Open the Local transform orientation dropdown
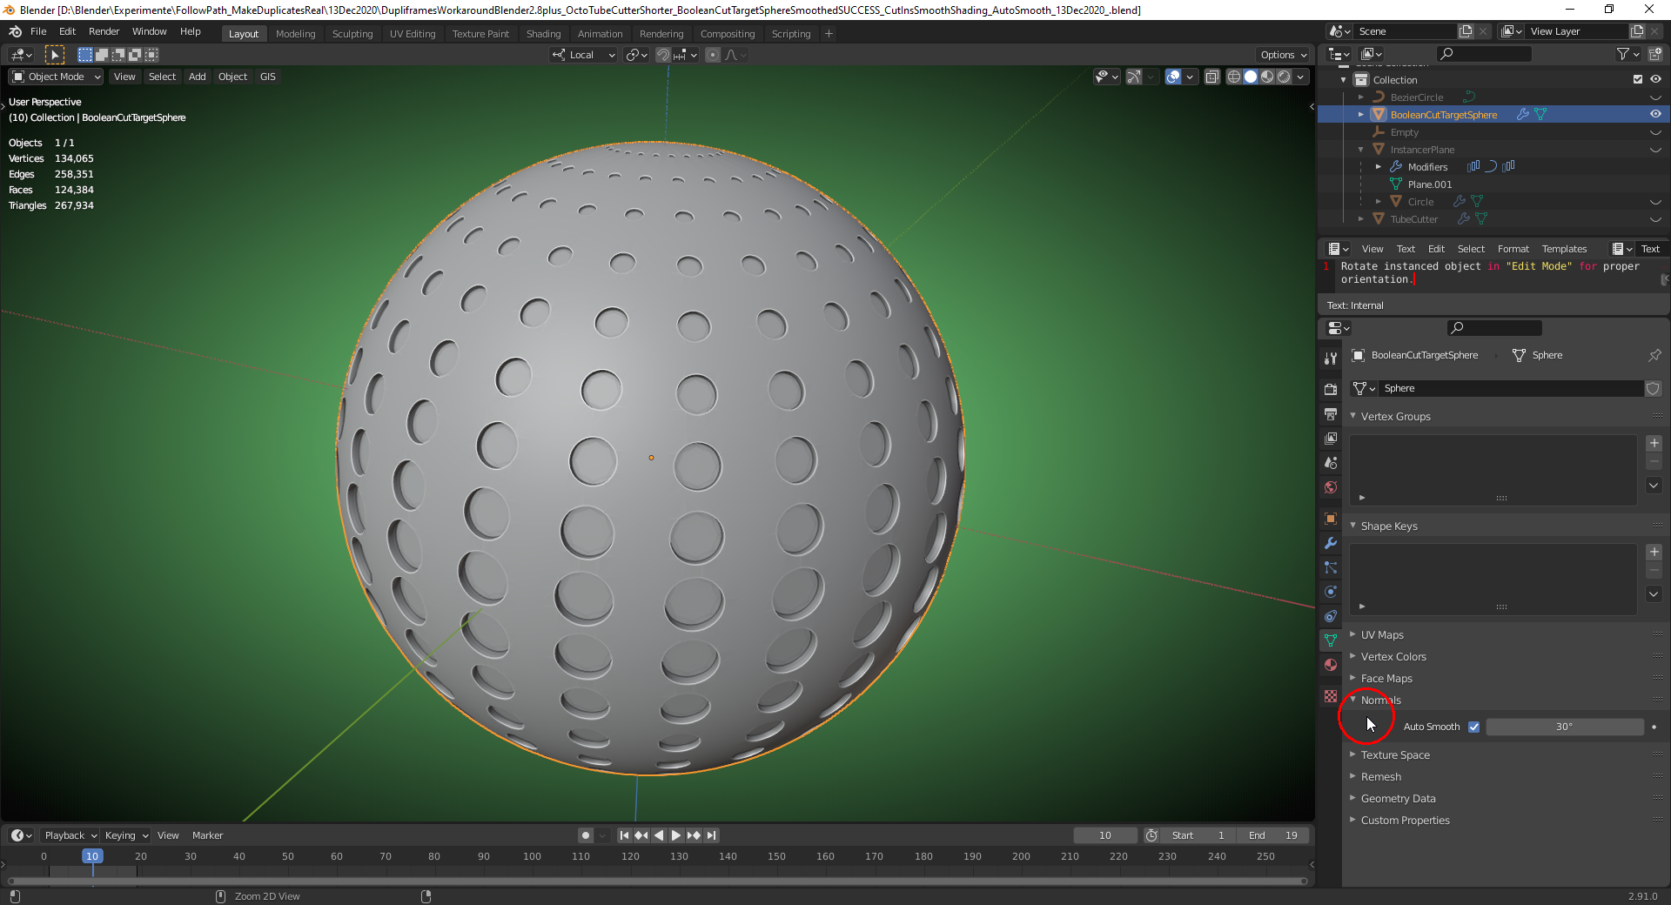Viewport: 1671px width, 905px height. [x=583, y=55]
